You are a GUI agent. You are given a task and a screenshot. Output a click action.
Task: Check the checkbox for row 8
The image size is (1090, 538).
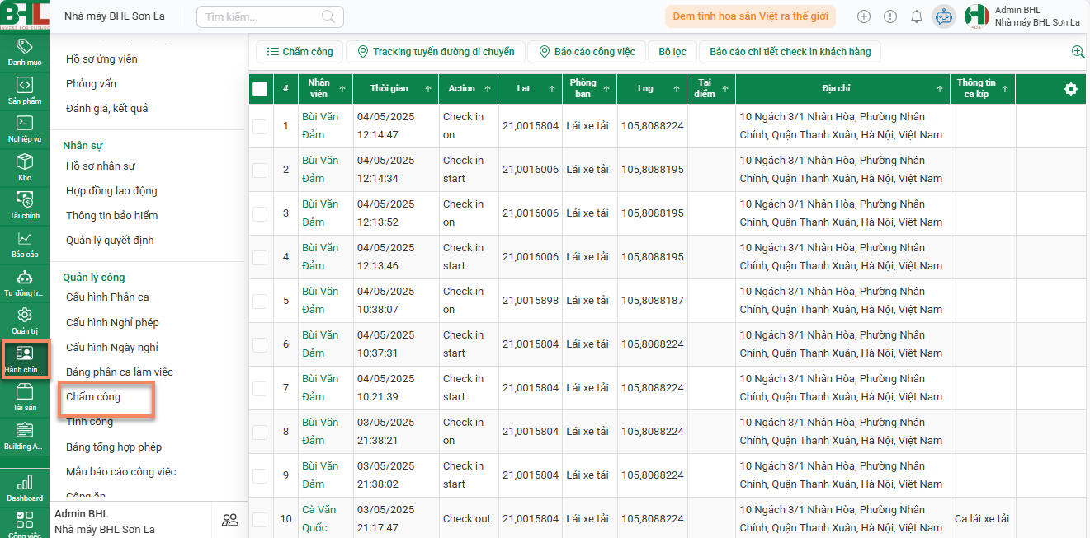260,432
